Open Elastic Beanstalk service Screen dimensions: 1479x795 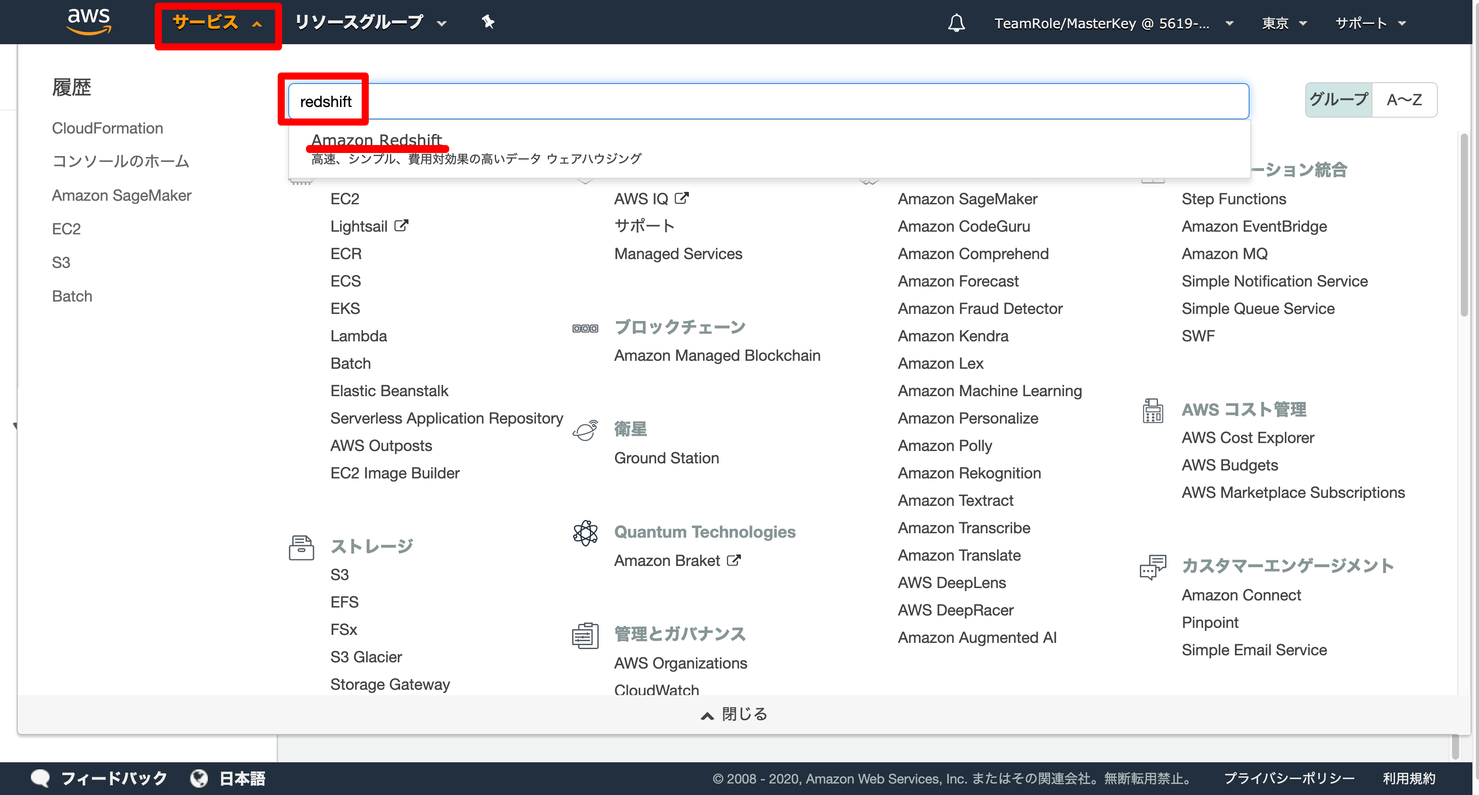[389, 391]
